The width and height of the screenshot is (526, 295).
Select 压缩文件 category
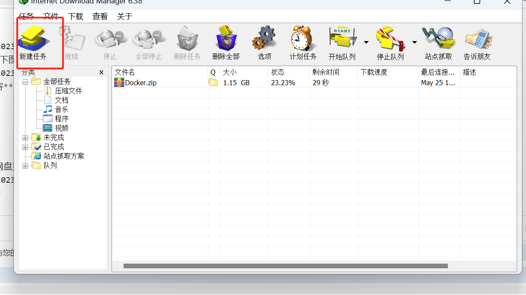pyautogui.click(x=69, y=91)
